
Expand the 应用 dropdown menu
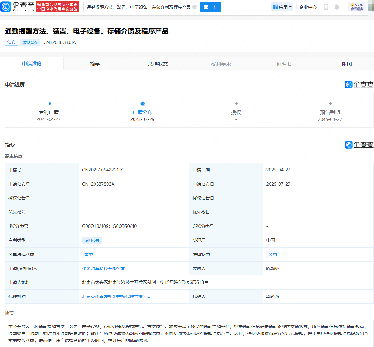click(x=282, y=7)
